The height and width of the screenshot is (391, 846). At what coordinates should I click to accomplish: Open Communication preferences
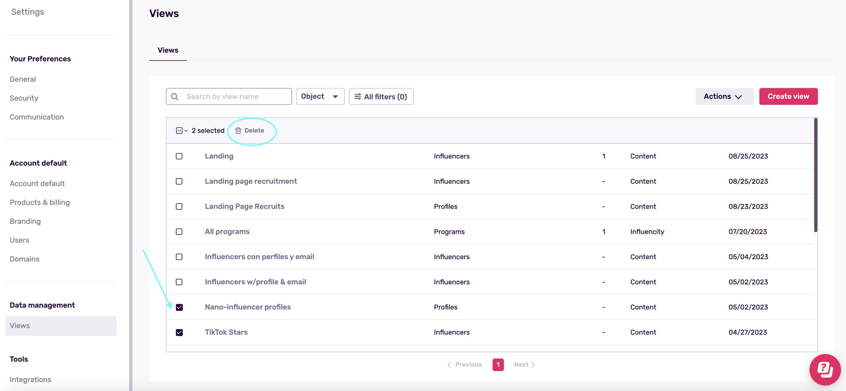37,117
